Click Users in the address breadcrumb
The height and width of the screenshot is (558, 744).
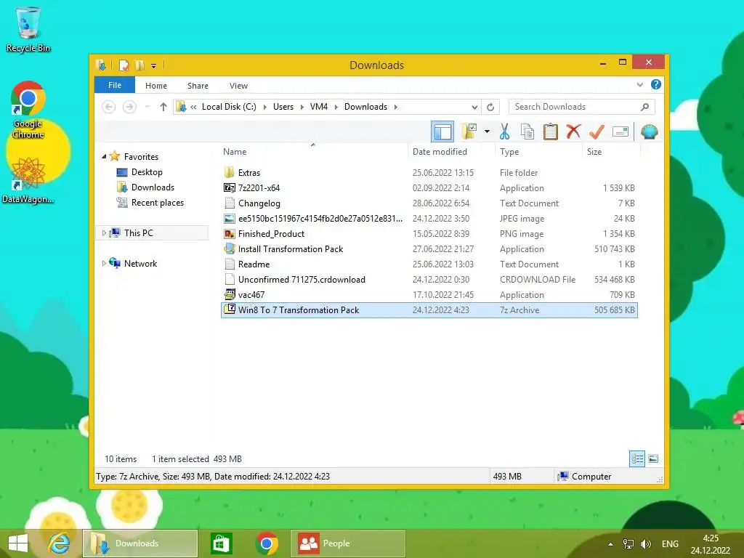pos(283,107)
